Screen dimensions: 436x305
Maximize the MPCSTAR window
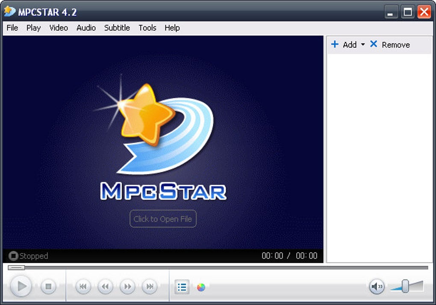(408, 12)
